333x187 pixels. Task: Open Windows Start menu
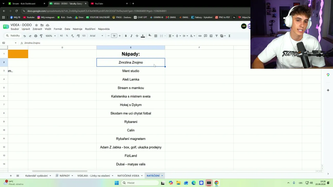point(117,183)
